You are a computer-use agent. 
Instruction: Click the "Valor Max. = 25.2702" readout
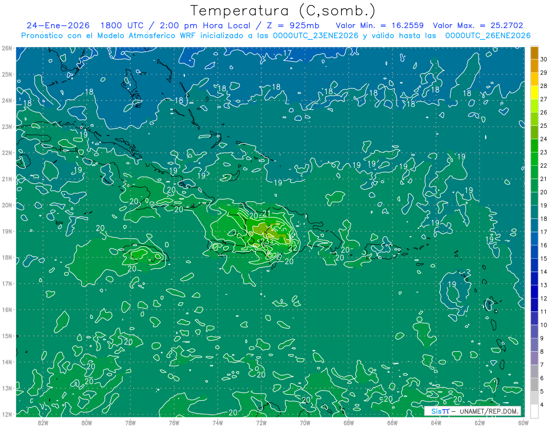[478, 25]
